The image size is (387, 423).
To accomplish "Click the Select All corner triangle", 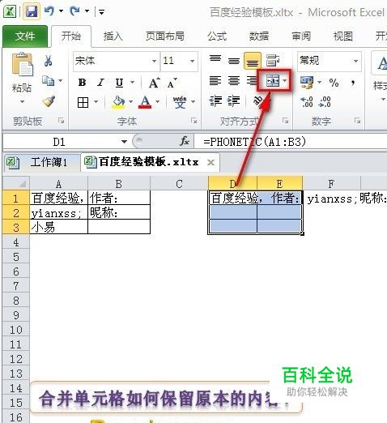I will 16,183.
